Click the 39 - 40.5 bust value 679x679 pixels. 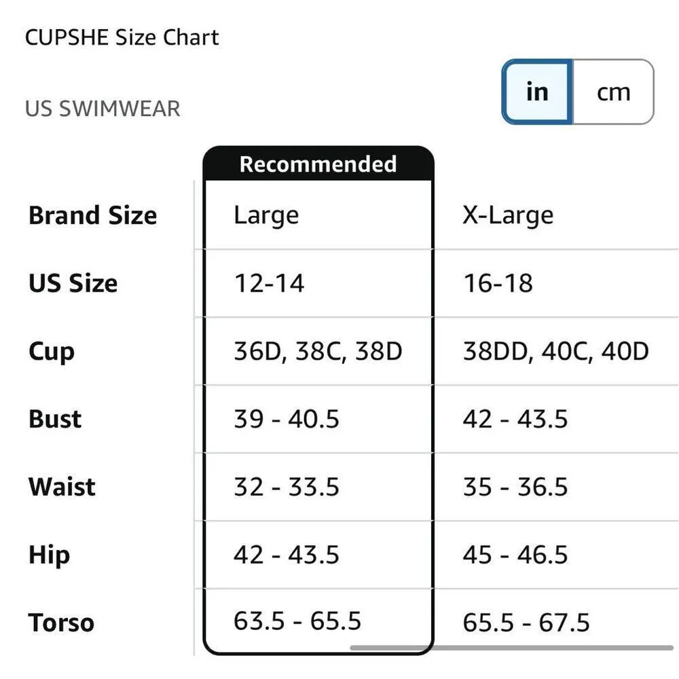pyautogui.click(x=286, y=419)
